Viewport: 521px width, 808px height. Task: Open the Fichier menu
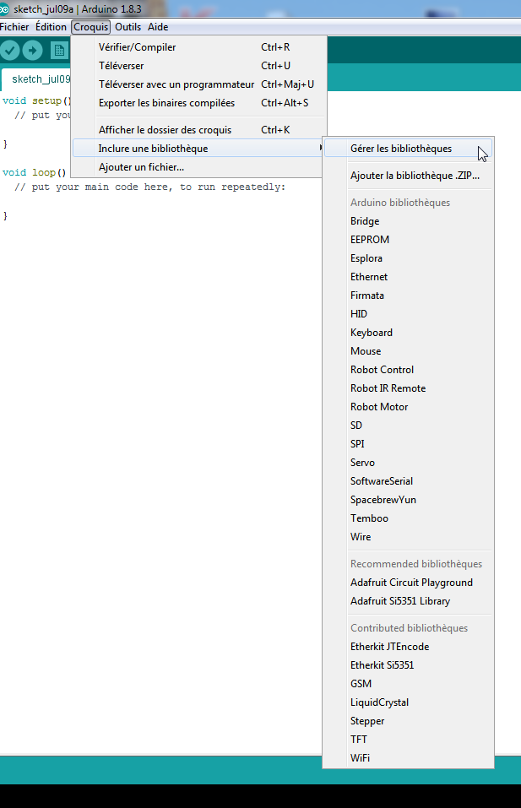(x=14, y=27)
